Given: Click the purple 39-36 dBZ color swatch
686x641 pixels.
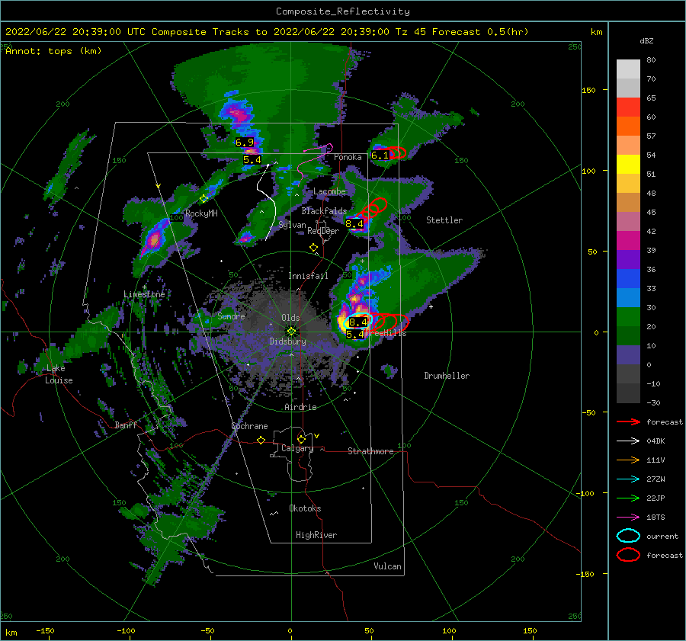Looking at the screenshot, I should 628,260.
